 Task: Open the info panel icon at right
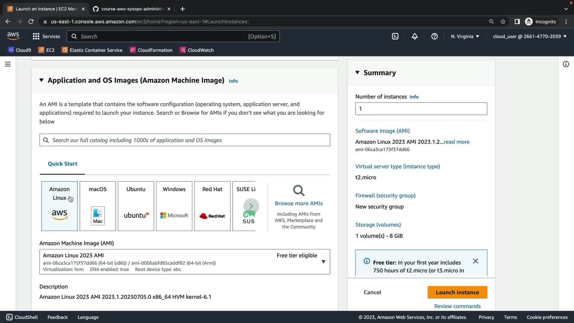coord(566,64)
